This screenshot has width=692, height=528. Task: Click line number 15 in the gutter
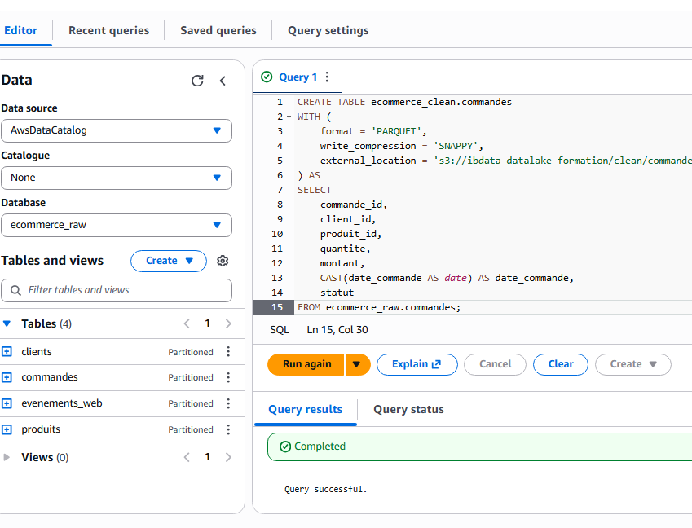coord(277,307)
